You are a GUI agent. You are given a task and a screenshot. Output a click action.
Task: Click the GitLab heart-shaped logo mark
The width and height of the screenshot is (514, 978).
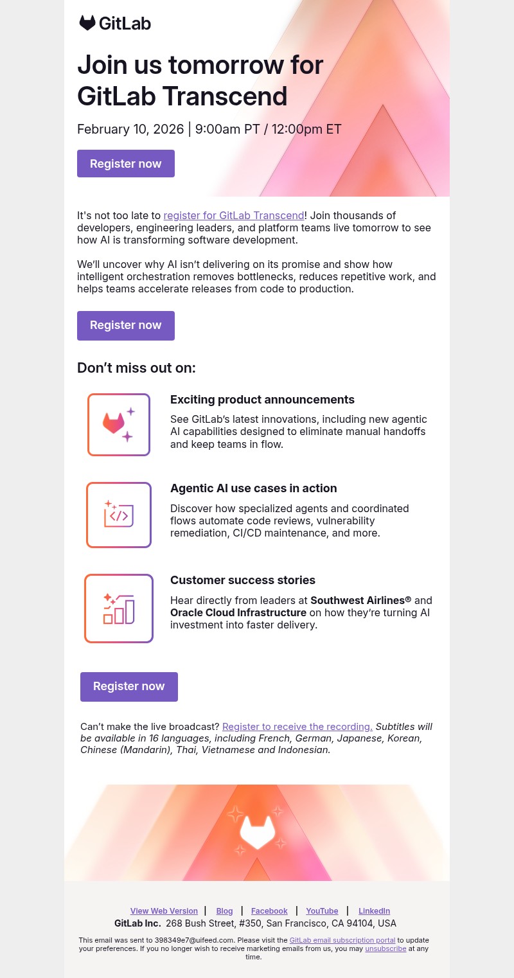[87, 23]
